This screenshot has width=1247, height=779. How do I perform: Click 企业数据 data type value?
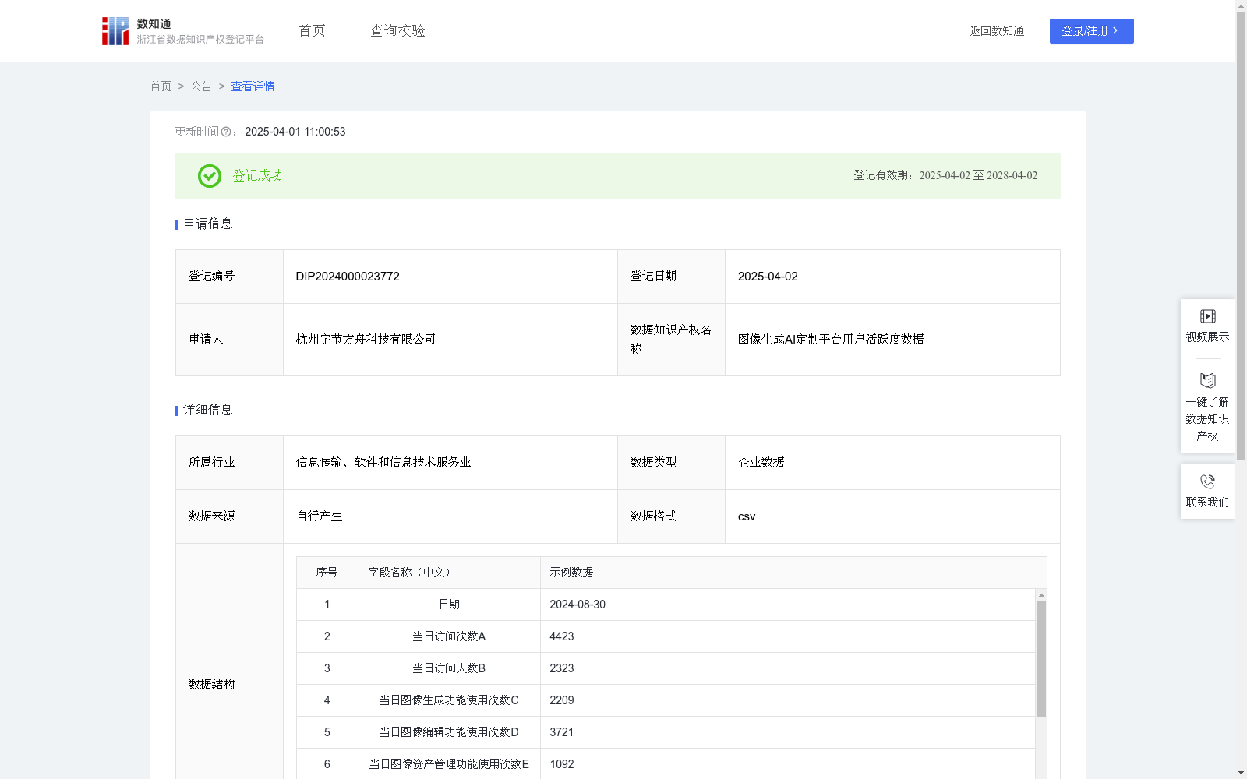click(761, 462)
